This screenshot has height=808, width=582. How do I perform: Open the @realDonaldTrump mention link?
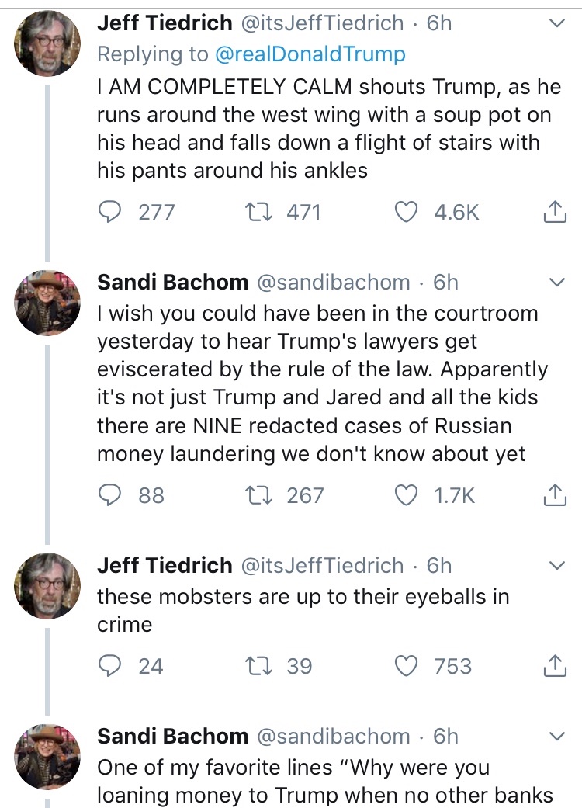(x=309, y=54)
